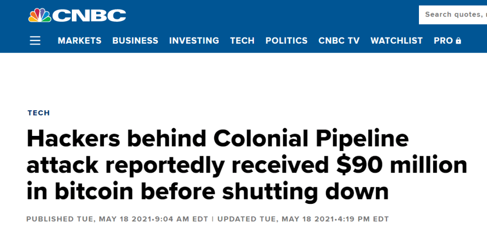Open the MARKETS navigation menu
The height and width of the screenshot is (229, 487).
(x=80, y=41)
